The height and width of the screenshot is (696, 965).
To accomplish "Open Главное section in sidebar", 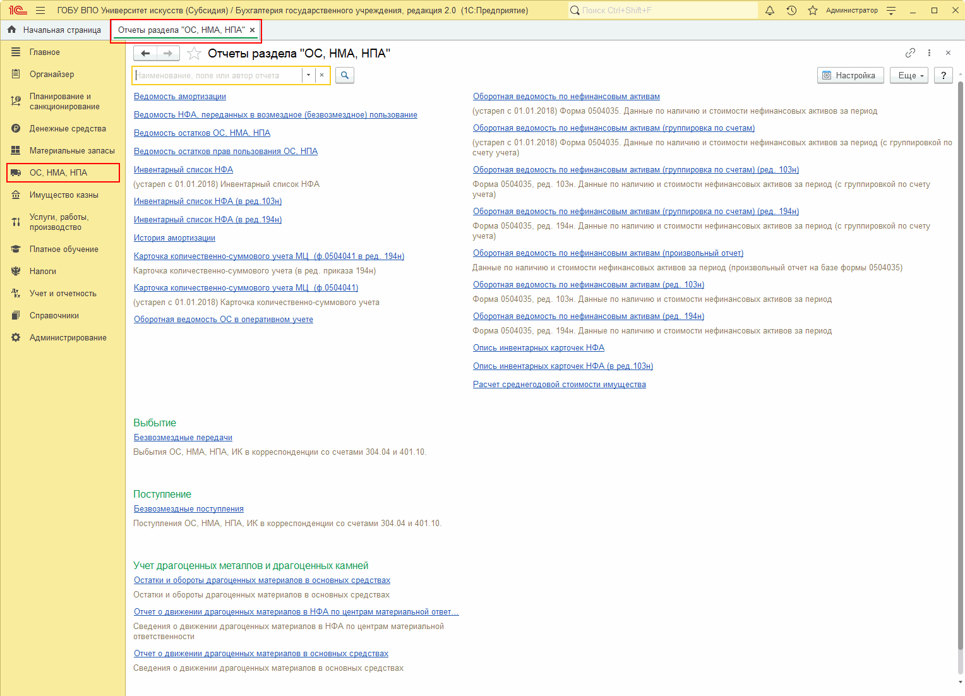I will pyautogui.click(x=44, y=52).
